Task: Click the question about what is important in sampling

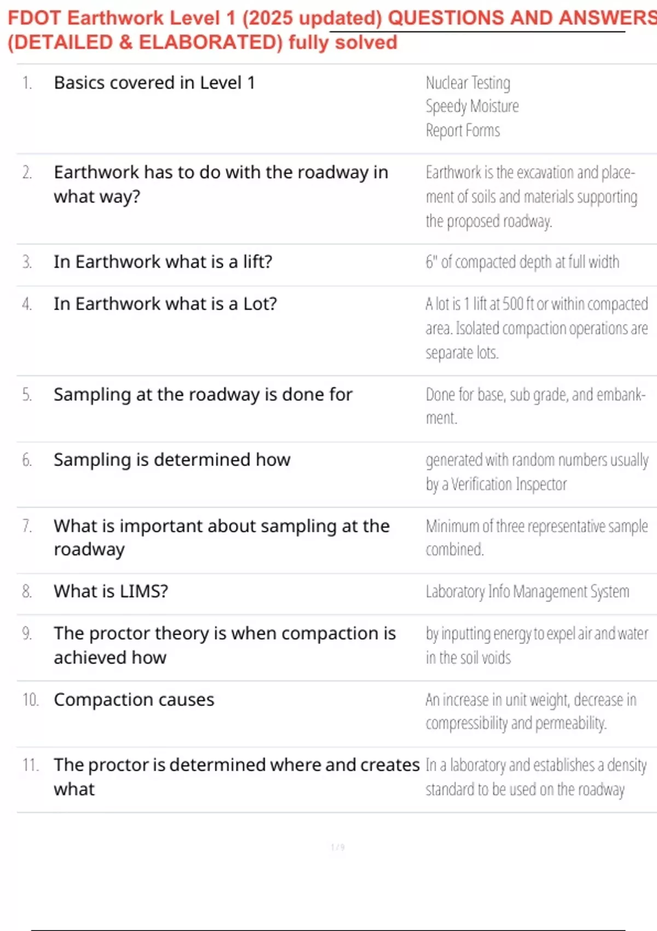Action: tap(221, 537)
